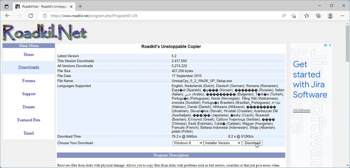This screenshot has height=168, width=350.
Task: Click the Jira Software link in ad
Action: pyautogui.click(x=301, y=110)
